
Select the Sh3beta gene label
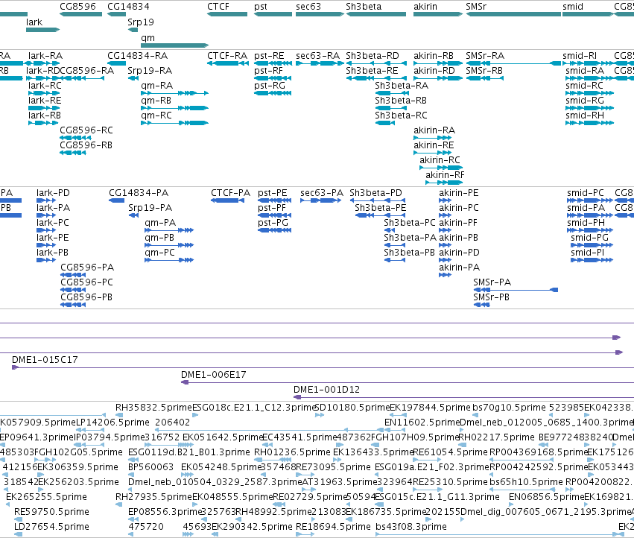click(364, 7)
